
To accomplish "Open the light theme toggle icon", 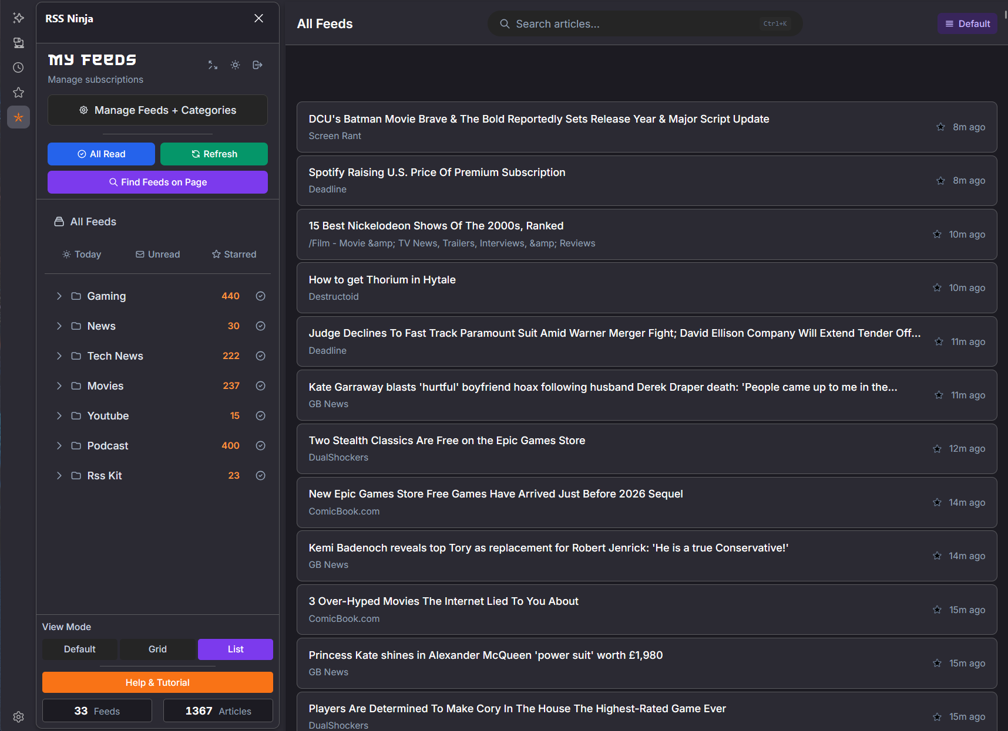I will pyautogui.click(x=235, y=65).
